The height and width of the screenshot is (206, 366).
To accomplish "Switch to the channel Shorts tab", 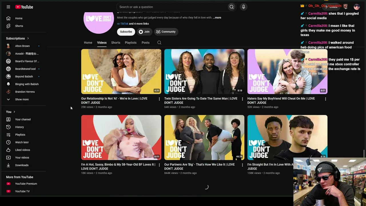I will (116, 43).
